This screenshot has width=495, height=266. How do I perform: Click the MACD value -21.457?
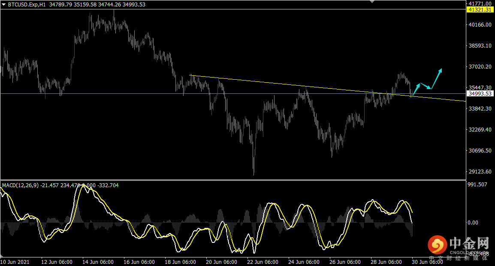point(50,185)
